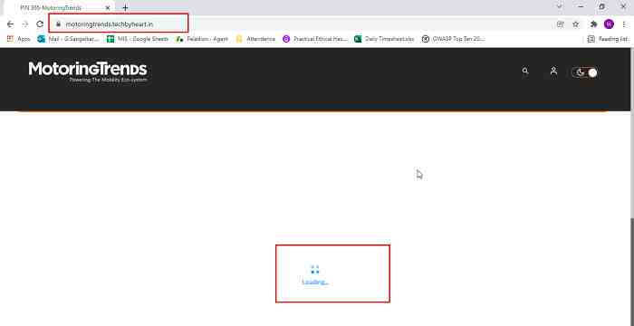This screenshot has height=326, width=634.
Task: Open the Apps bookmarks shortcut
Action: pos(19,39)
